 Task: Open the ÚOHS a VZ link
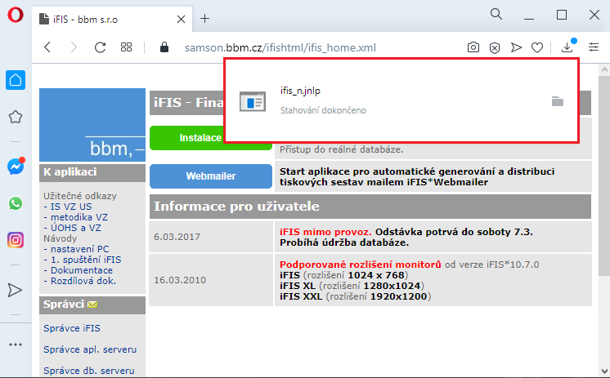click(75, 228)
